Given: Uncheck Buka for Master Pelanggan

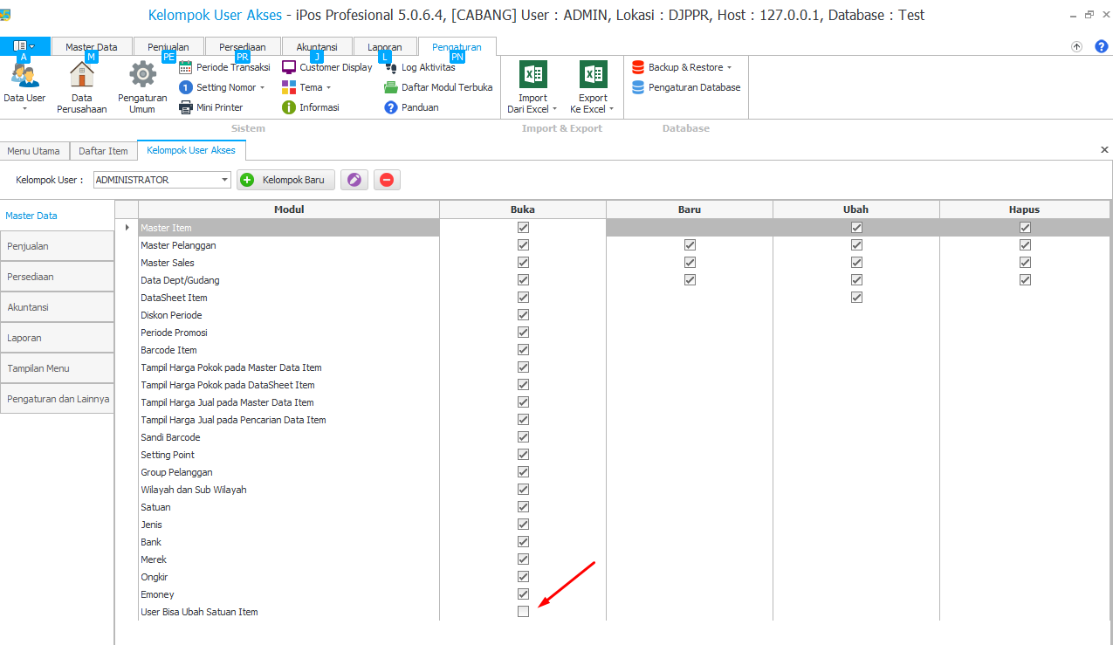Looking at the screenshot, I should [523, 245].
